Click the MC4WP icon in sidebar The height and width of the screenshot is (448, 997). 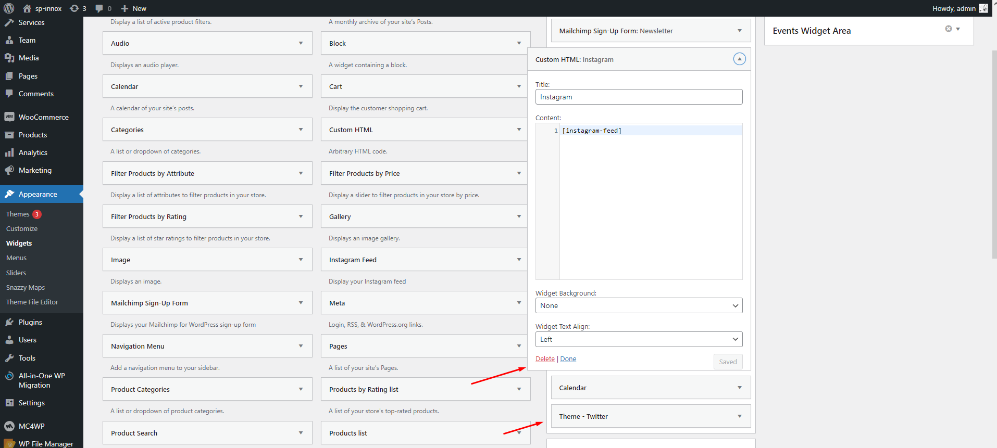point(9,426)
